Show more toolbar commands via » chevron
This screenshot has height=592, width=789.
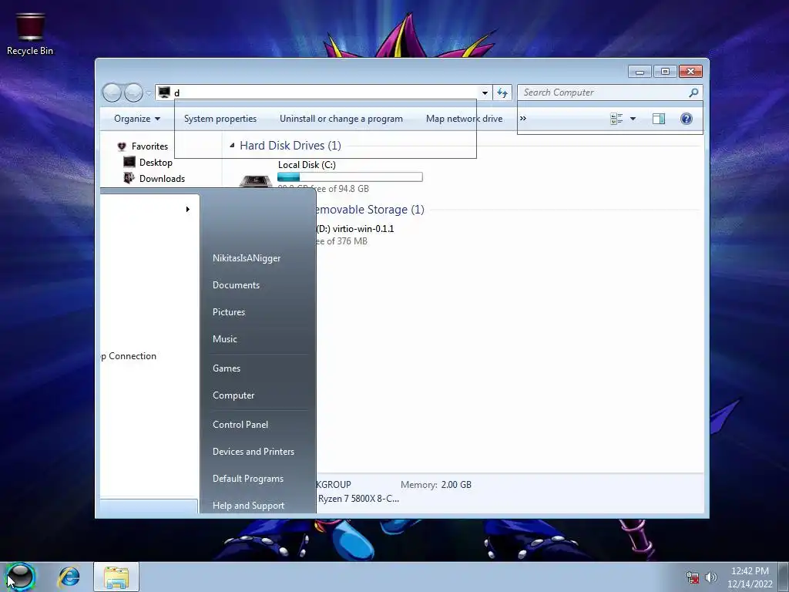point(523,118)
